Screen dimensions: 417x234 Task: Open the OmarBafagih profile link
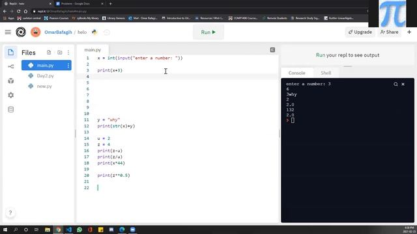[58, 32]
